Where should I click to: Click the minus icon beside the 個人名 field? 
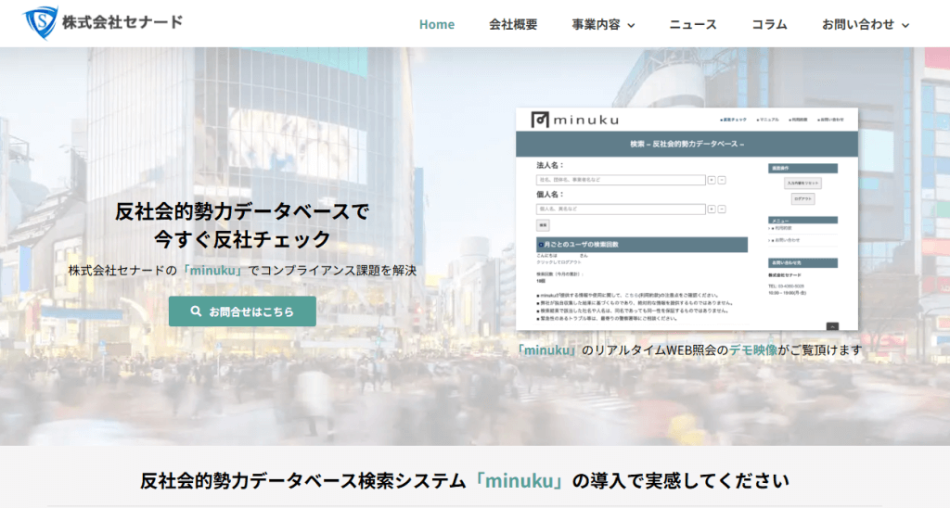click(722, 210)
